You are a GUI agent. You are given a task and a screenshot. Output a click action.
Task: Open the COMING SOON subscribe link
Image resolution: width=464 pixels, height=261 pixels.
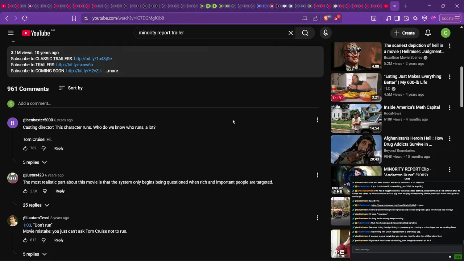pos(85,71)
